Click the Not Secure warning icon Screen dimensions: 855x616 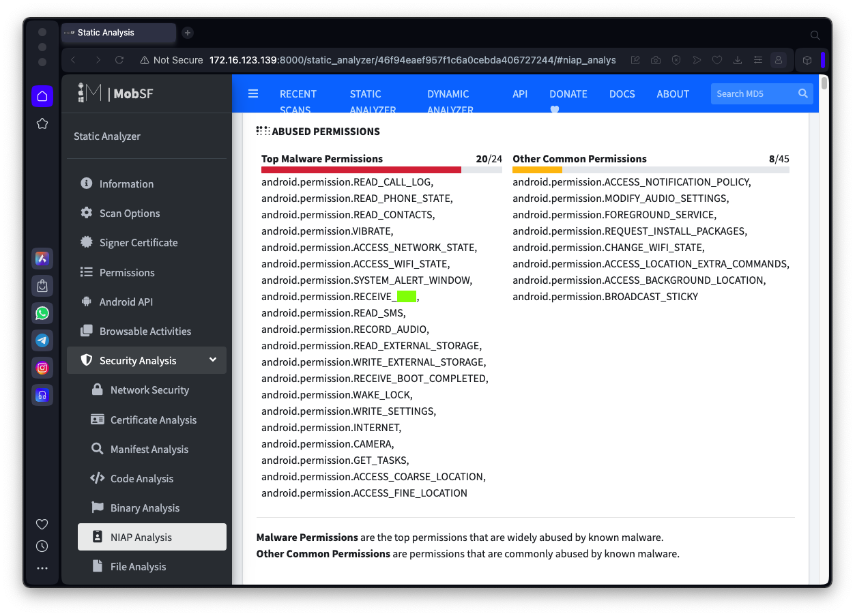(x=145, y=60)
